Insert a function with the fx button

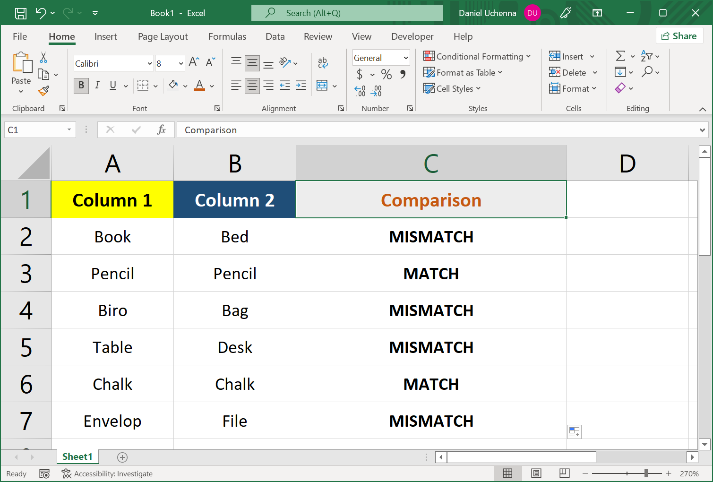(162, 129)
